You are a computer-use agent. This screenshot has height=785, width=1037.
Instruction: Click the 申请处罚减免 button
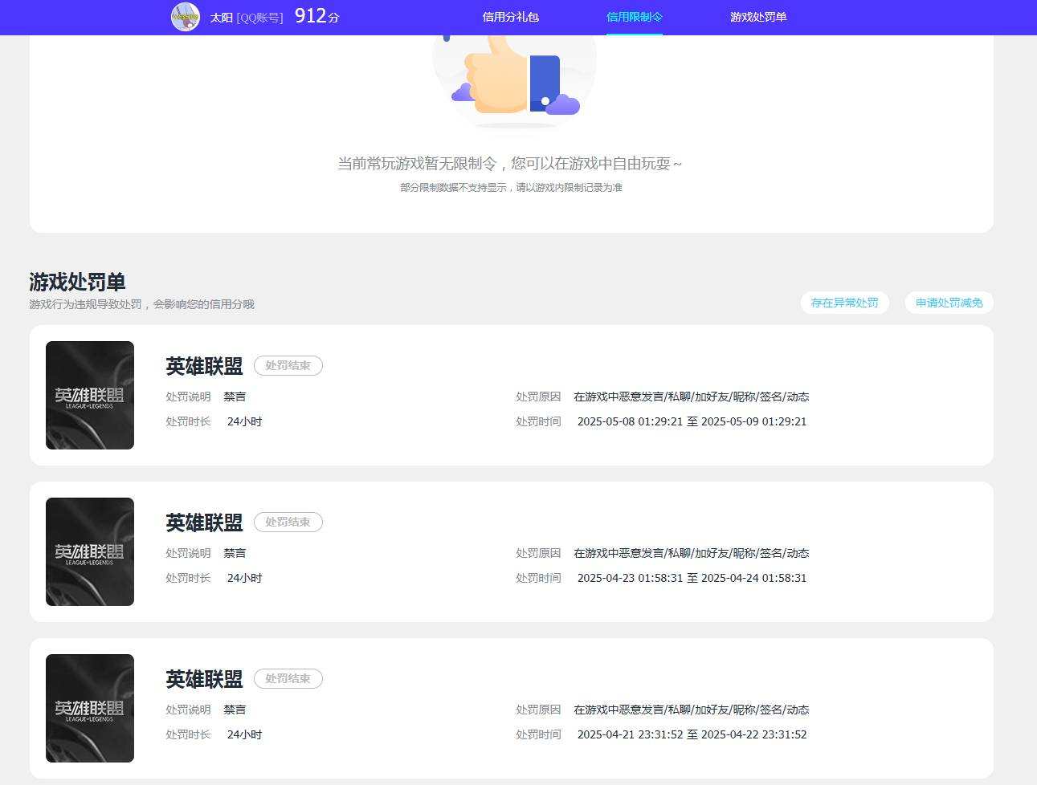949,303
